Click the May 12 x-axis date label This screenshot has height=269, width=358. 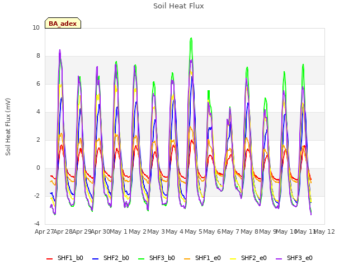click(x=324, y=231)
